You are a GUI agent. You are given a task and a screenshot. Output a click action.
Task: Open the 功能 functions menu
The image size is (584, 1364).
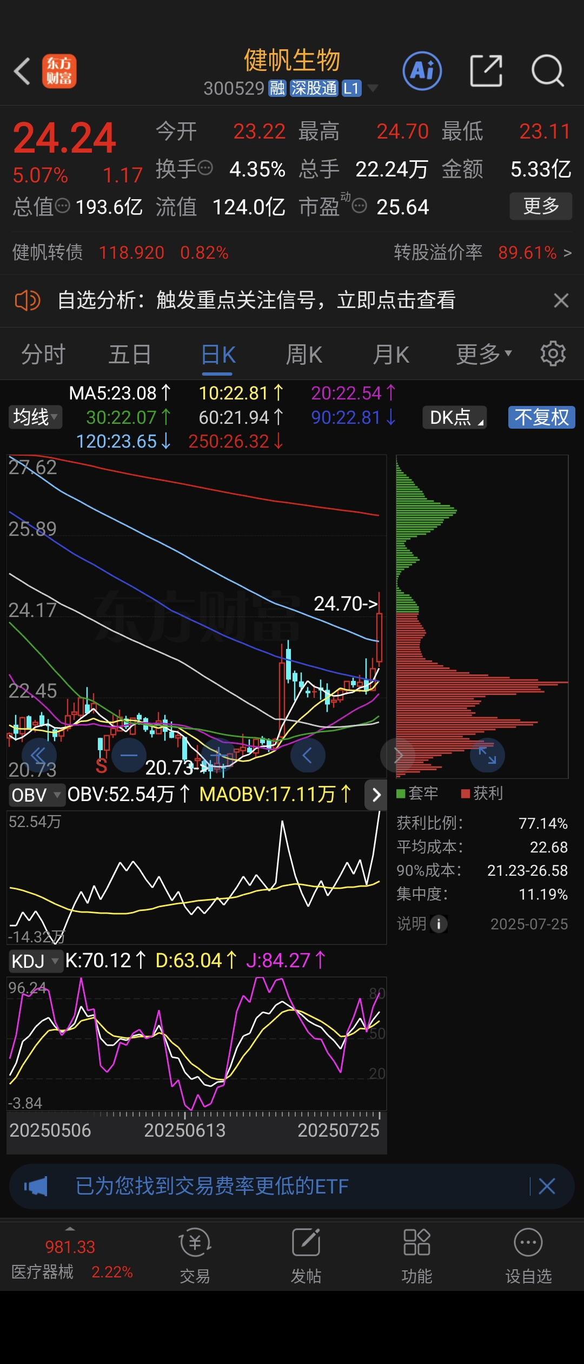pos(417,1257)
